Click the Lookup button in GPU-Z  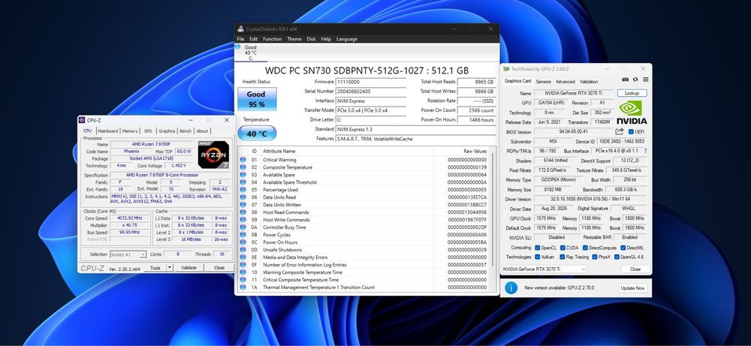pyautogui.click(x=632, y=93)
